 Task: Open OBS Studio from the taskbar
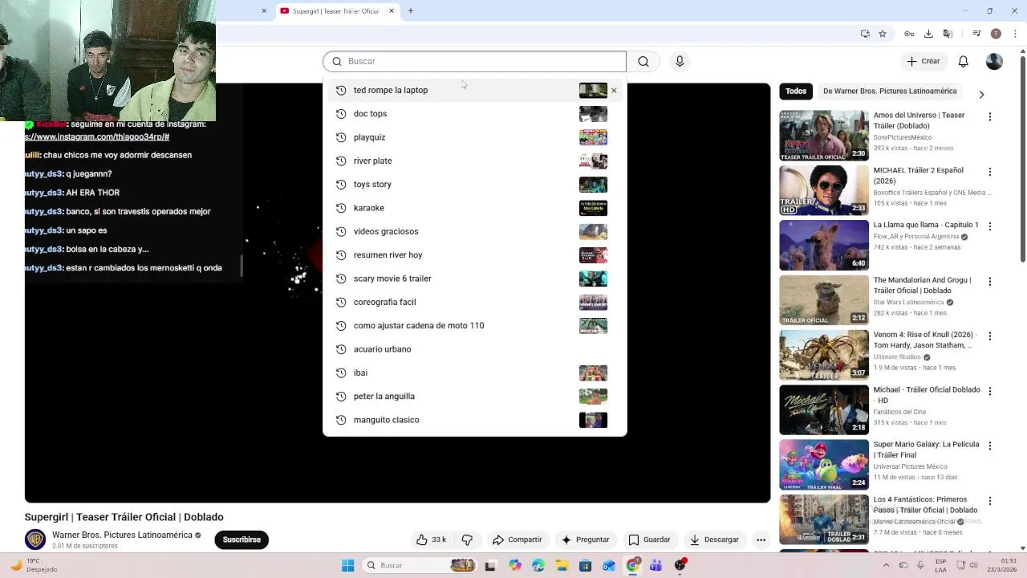[x=680, y=565]
